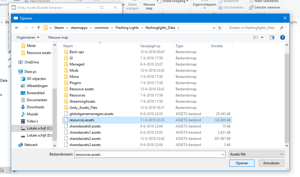Open 3D-objecten folder in sidebar

point(36,79)
